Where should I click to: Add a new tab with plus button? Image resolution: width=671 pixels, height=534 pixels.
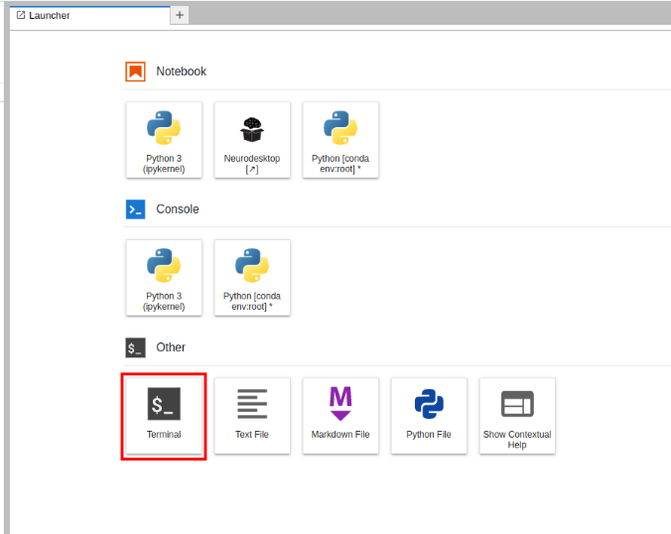tap(180, 15)
